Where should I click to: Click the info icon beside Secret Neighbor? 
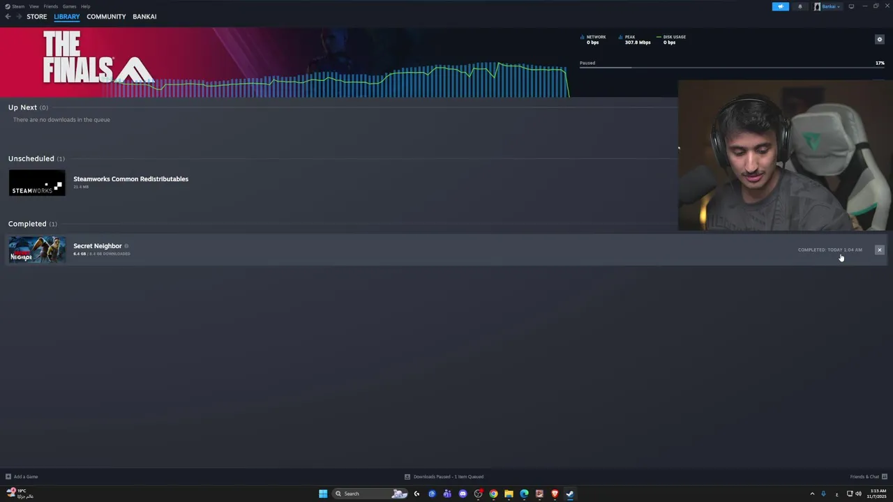[126, 246]
